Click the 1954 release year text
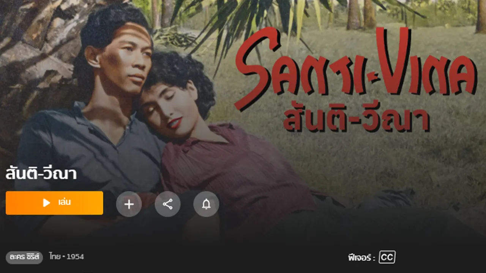Viewport: 486px width, 273px height. tap(75, 257)
